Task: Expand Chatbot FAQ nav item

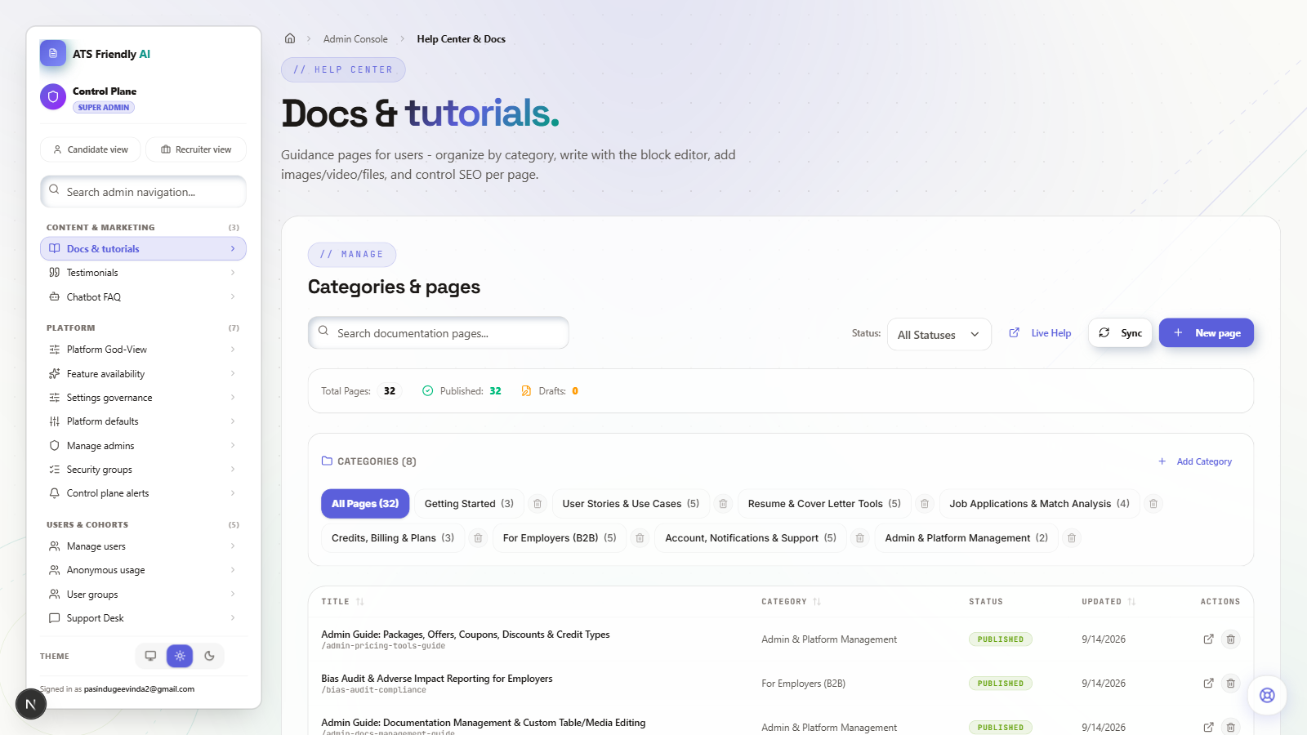Action: coord(143,297)
